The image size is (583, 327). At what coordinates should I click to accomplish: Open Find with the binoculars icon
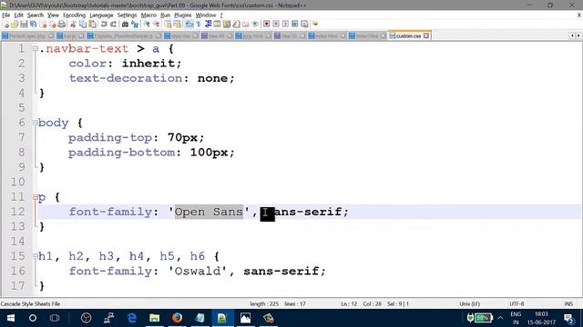click(126, 25)
